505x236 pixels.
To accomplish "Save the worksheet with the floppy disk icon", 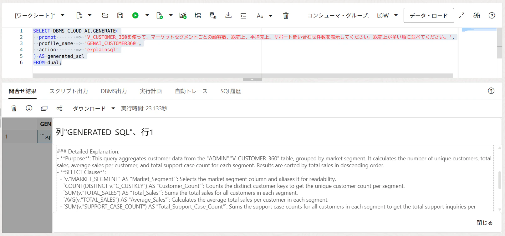I will tap(120, 15).
